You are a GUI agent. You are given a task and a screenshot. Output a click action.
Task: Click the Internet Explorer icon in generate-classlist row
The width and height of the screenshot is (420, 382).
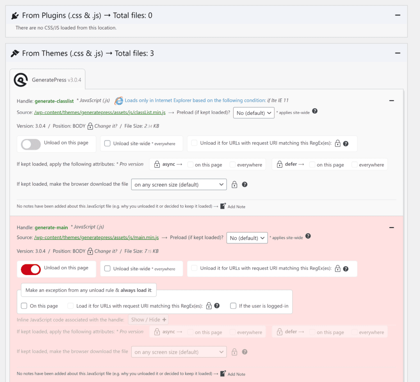click(119, 101)
